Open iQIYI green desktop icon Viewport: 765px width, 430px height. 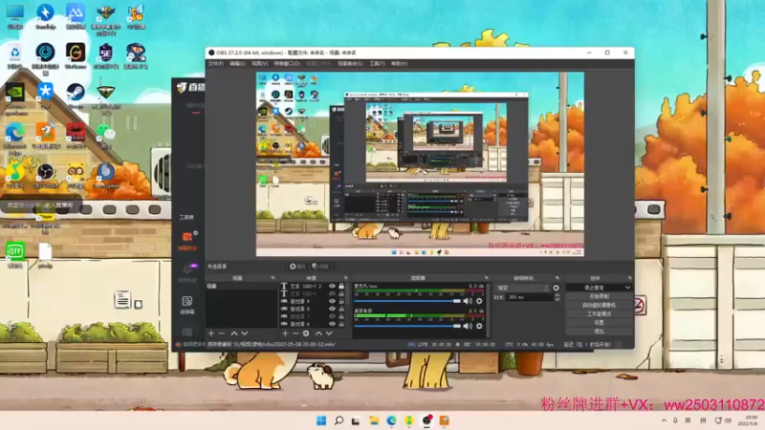15,255
